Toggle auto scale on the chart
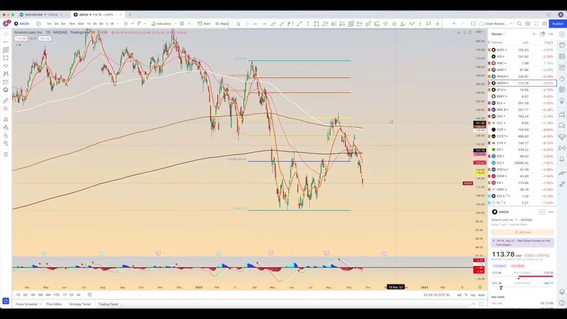567x319 pixels. [481, 295]
